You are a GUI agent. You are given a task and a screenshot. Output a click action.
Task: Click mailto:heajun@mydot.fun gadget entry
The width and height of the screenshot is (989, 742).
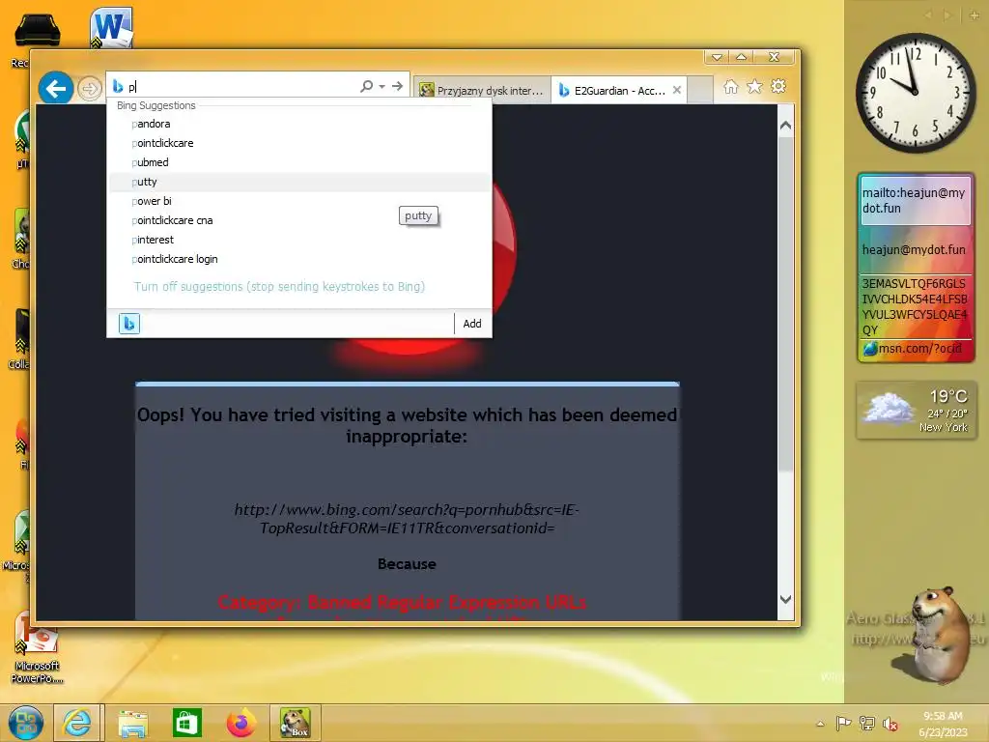point(916,201)
